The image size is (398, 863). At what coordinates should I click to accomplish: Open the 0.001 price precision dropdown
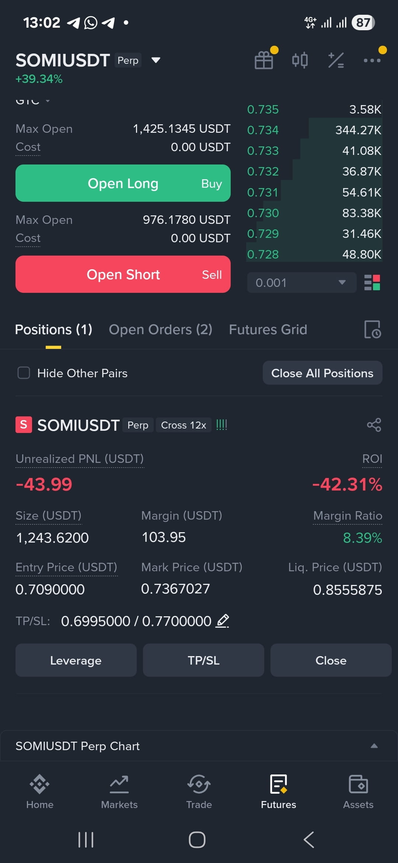coord(301,283)
